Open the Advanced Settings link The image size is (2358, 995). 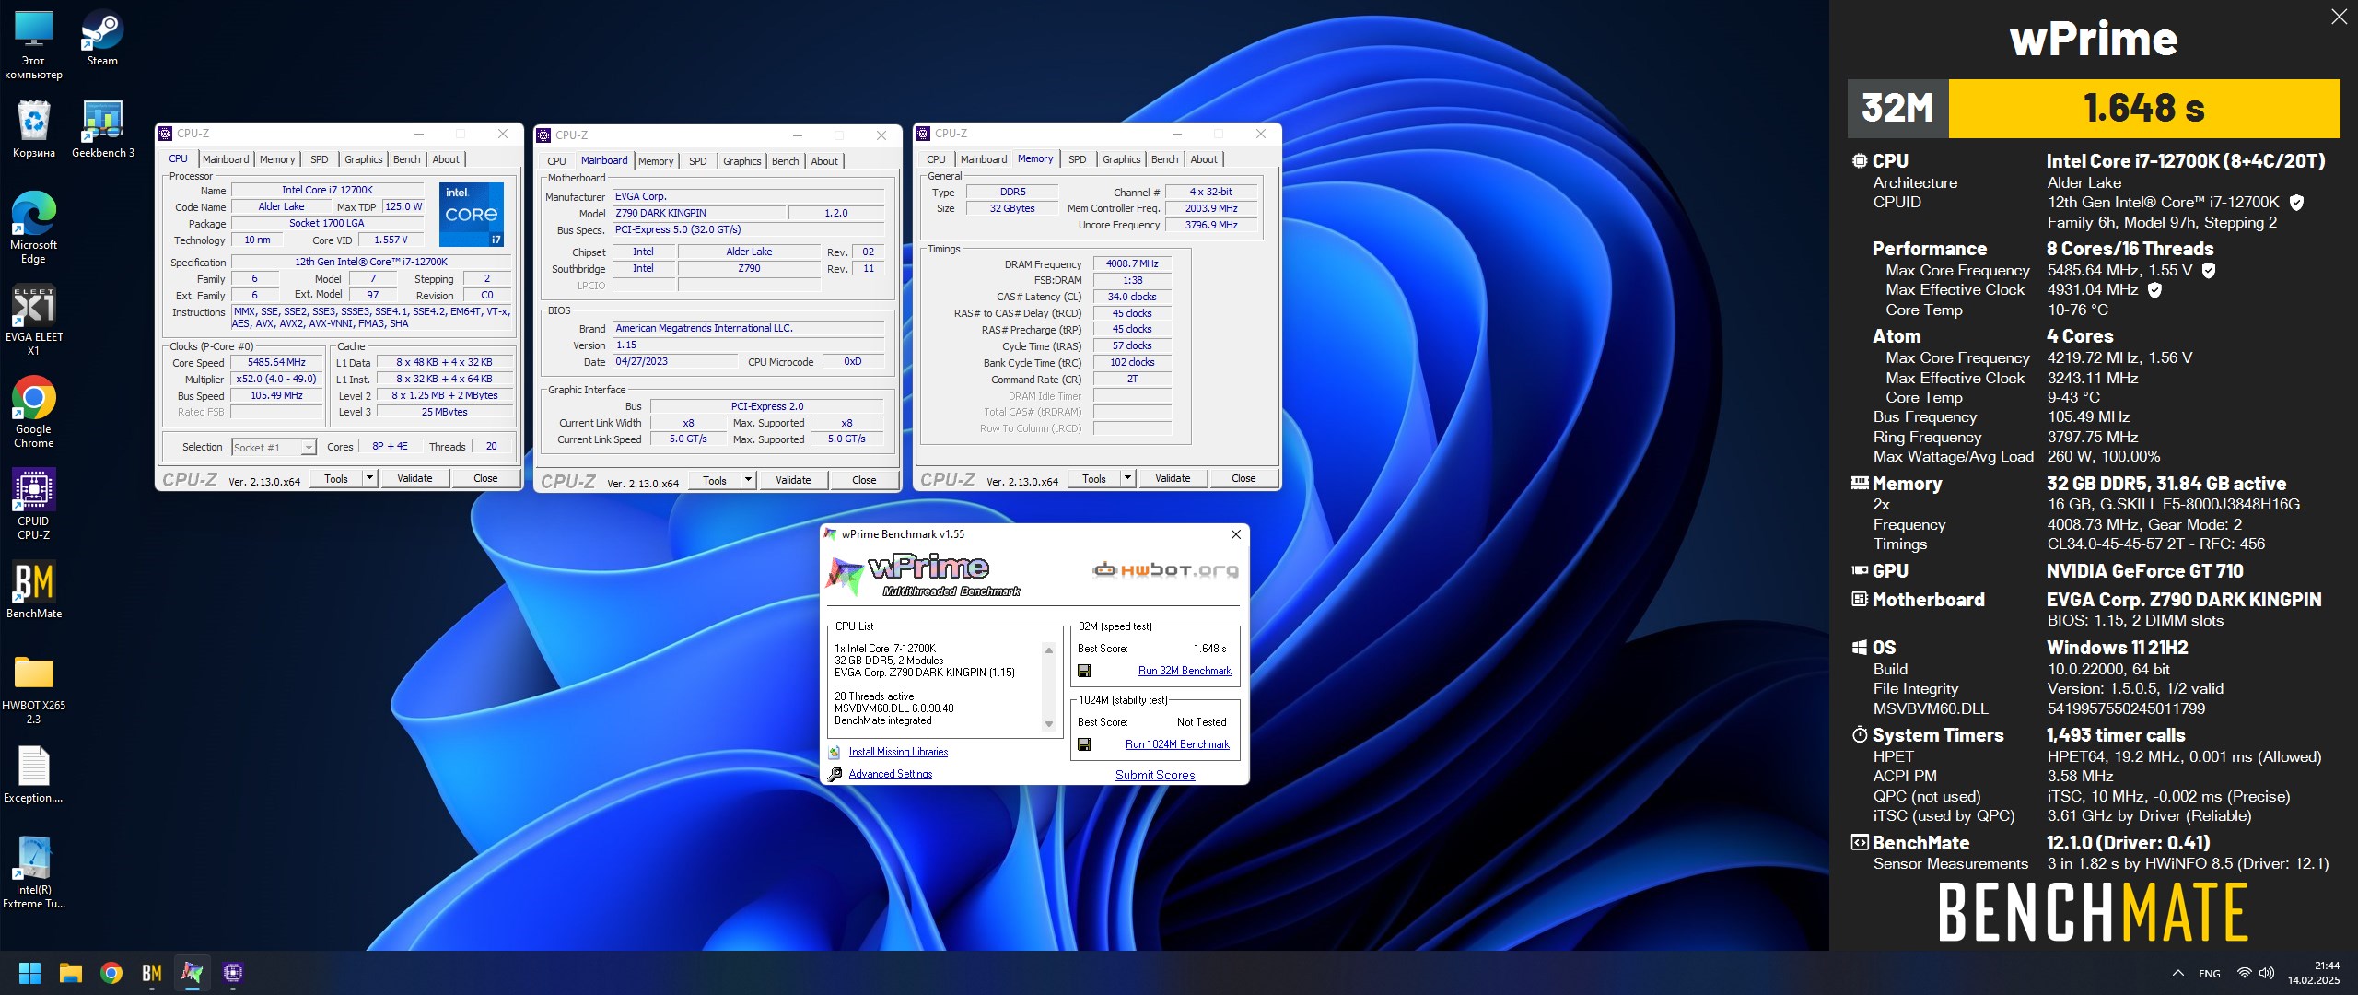pos(890,774)
